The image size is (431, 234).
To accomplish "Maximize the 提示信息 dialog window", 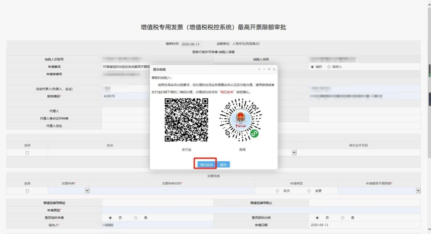I will click(269, 69).
